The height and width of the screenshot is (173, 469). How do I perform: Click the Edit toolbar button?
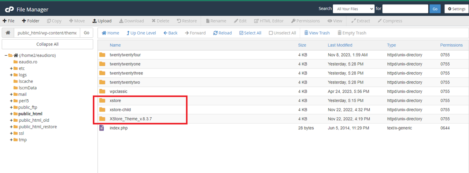240,21
